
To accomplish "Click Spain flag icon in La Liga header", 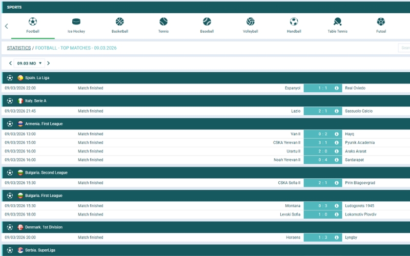I will (x=20, y=78).
